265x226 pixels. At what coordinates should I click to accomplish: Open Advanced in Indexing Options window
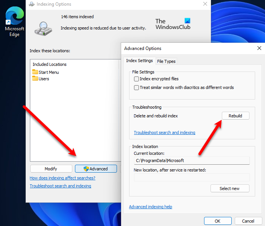(x=96, y=169)
